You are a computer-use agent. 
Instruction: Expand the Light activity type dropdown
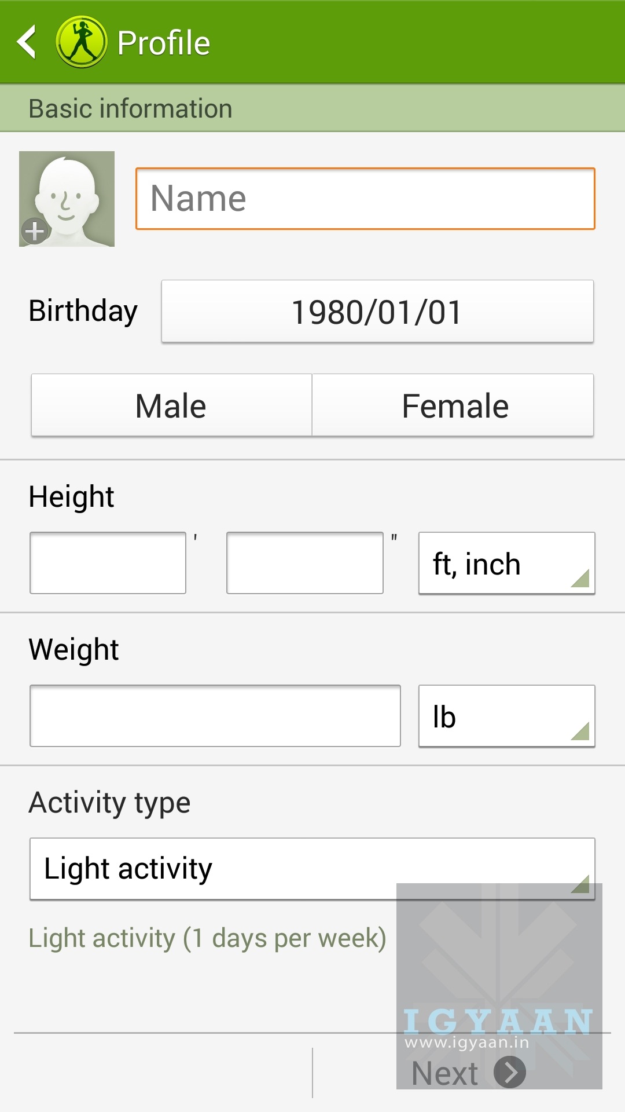[311, 869]
